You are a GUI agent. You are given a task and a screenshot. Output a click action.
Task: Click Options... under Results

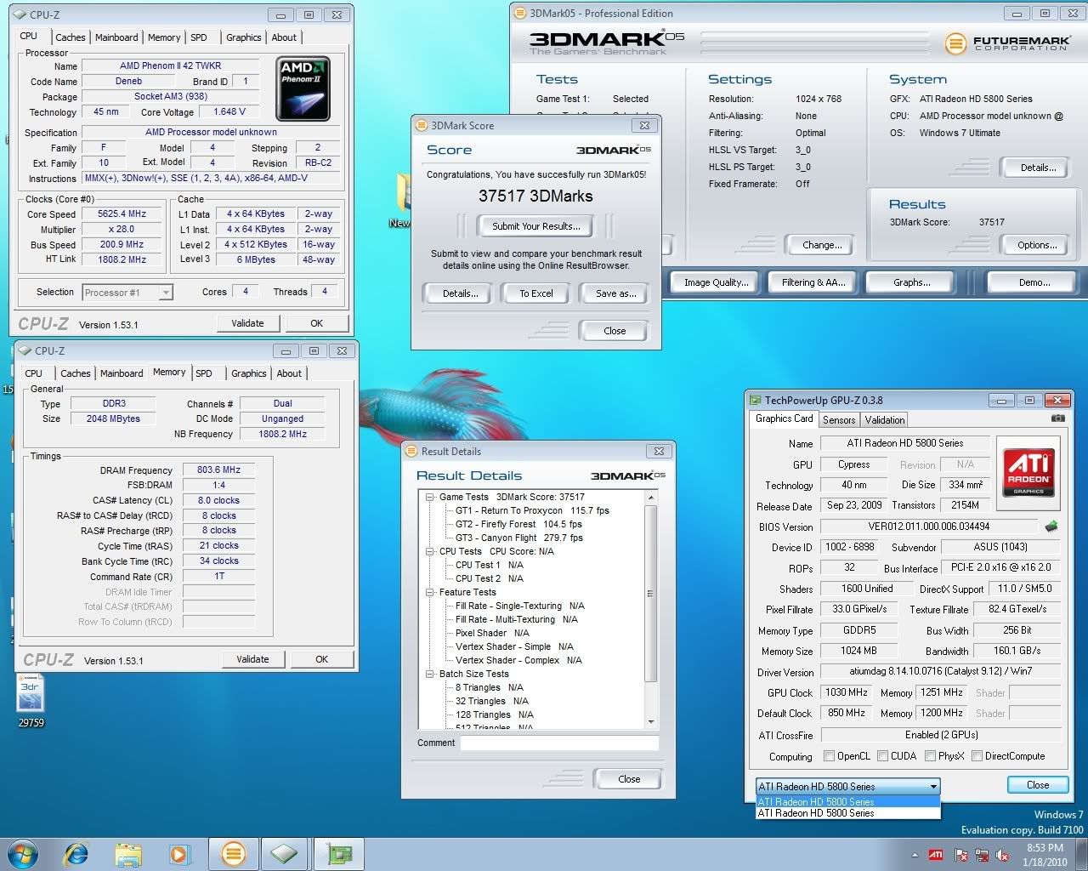[1037, 245]
